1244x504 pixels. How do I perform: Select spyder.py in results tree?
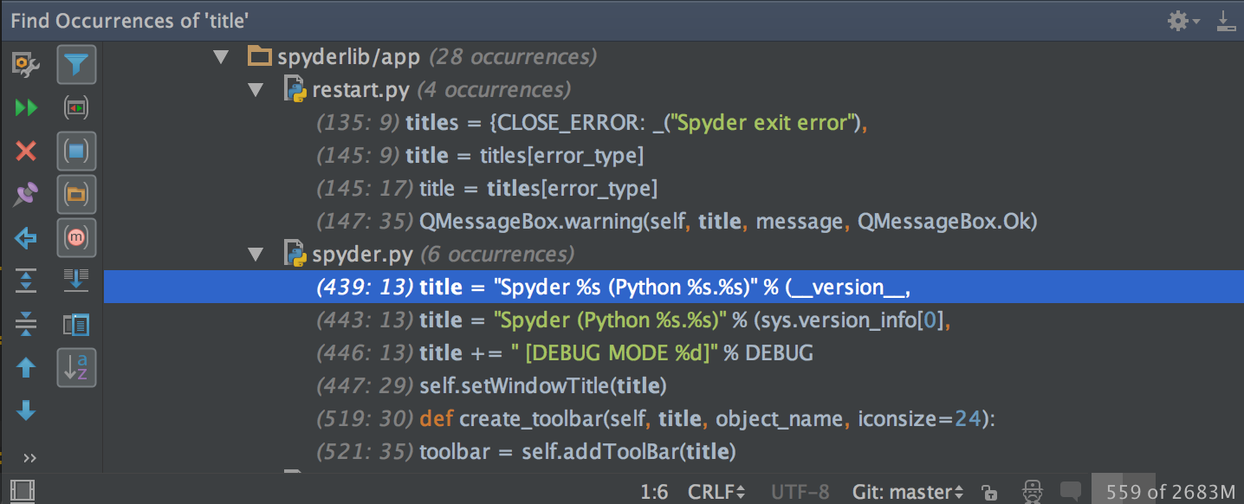pos(674,255)
